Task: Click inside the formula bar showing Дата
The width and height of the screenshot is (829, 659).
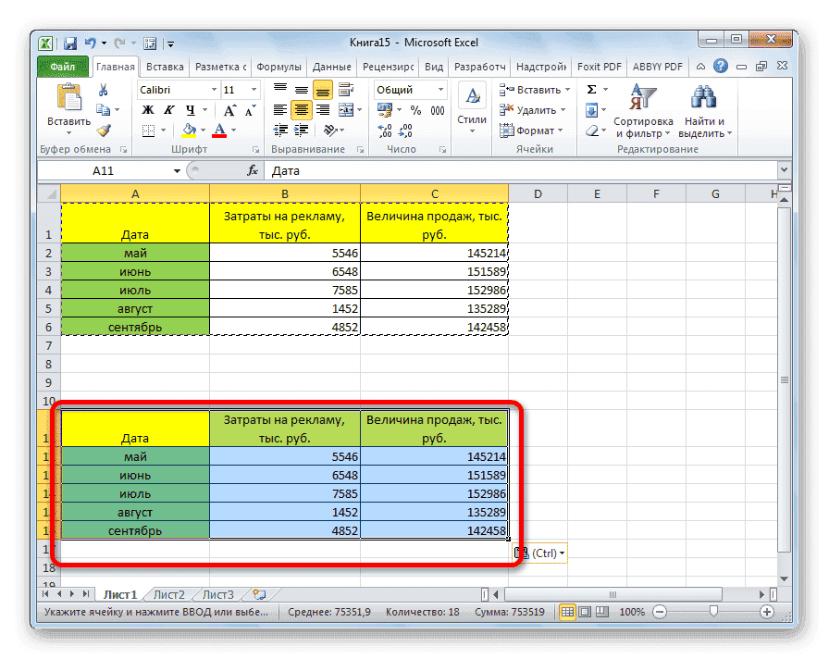Action: (370, 170)
